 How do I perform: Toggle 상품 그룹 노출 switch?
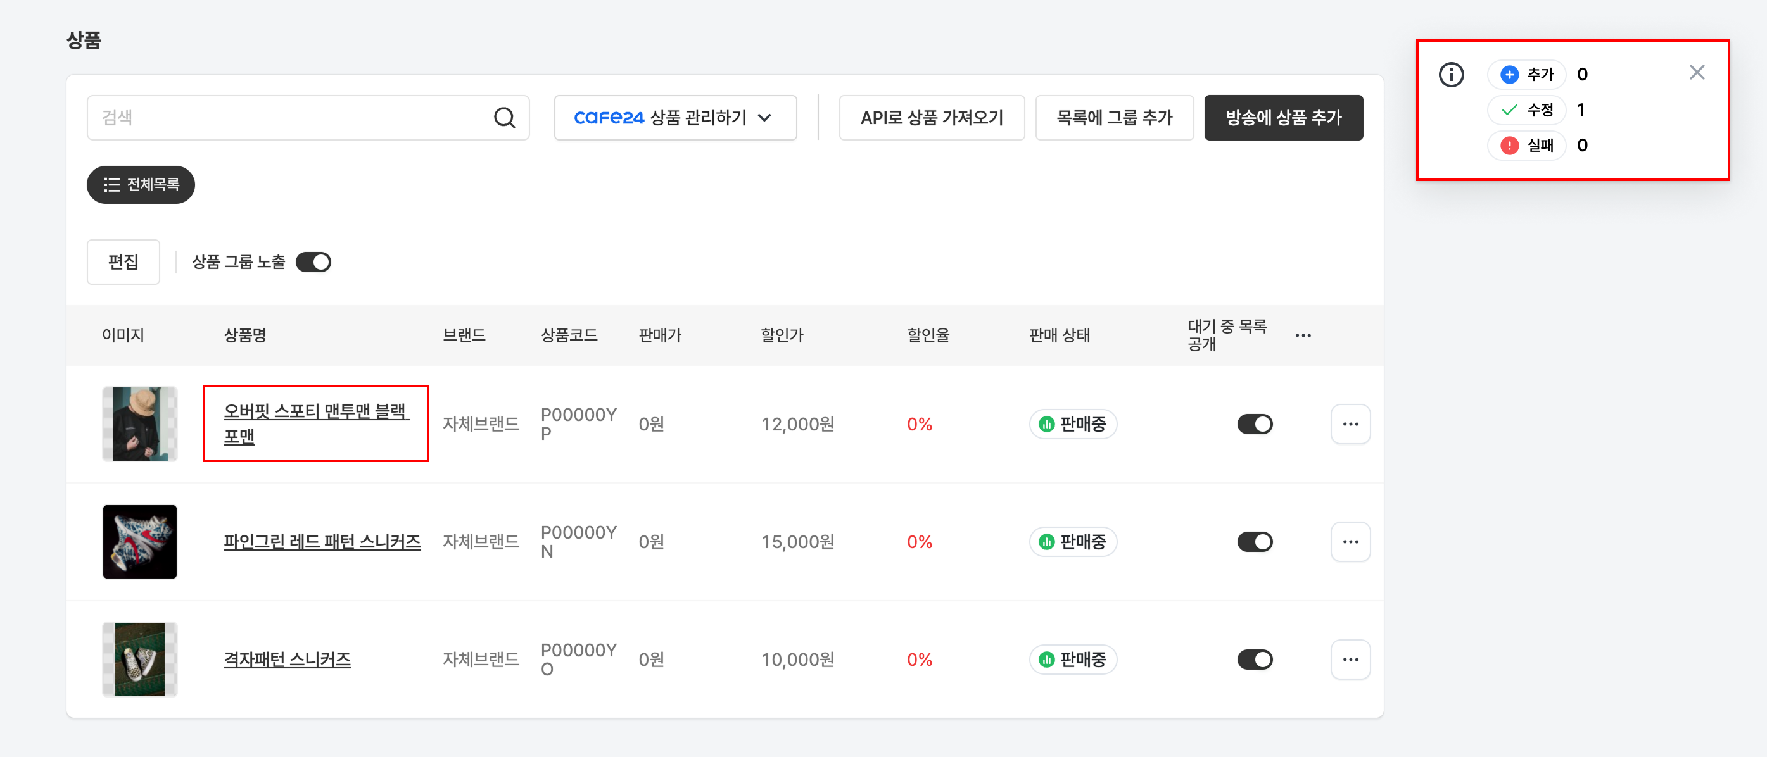(x=313, y=262)
